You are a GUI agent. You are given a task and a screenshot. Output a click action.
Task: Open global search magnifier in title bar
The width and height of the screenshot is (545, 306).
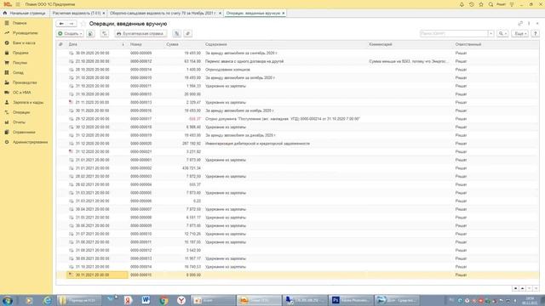490,4
